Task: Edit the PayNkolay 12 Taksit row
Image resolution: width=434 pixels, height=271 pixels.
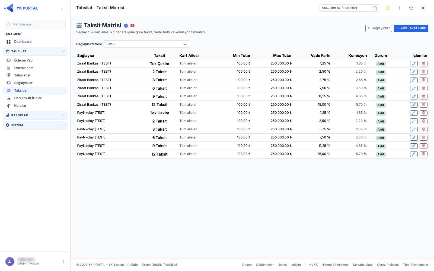Action: pyautogui.click(x=414, y=154)
